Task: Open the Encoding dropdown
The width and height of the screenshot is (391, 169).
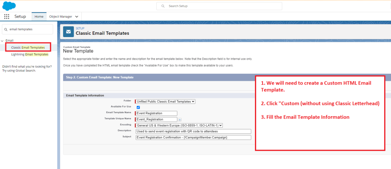Action: (x=179, y=125)
